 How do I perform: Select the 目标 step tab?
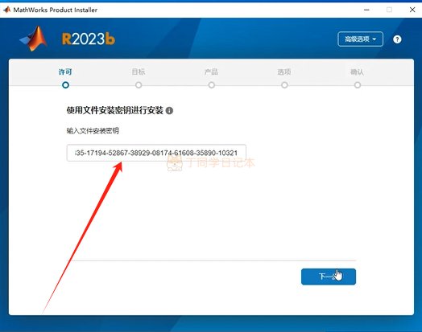(x=139, y=72)
